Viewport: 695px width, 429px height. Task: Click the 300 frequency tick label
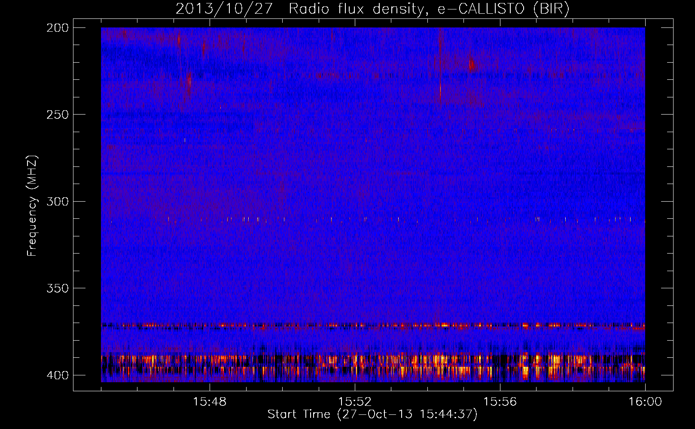pos(57,201)
